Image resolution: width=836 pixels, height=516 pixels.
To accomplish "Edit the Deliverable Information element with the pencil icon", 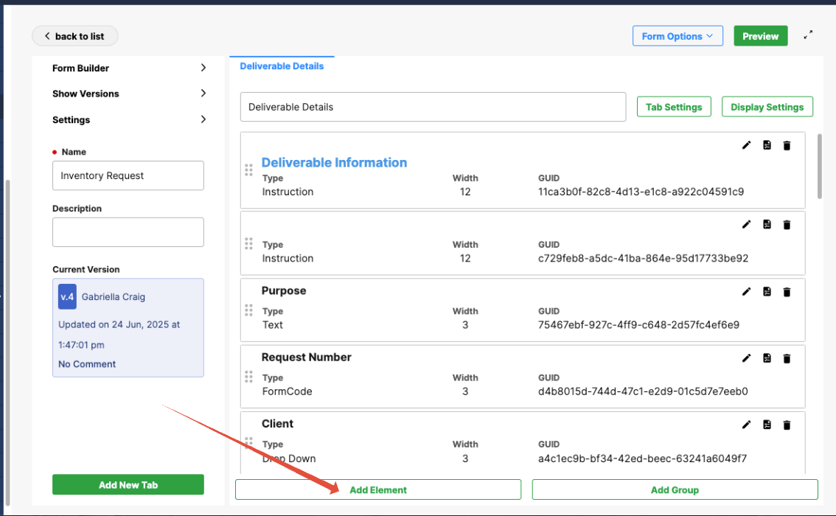I will coord(746,145).
